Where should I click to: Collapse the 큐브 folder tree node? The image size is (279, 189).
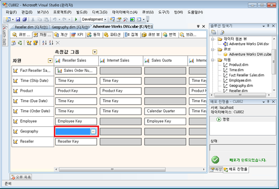coord(212,50)
